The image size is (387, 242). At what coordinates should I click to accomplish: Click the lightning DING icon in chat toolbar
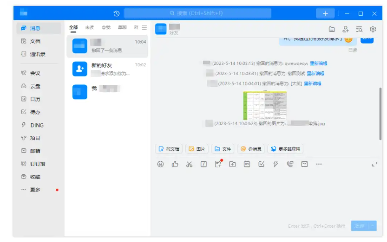tap(275, 164)
